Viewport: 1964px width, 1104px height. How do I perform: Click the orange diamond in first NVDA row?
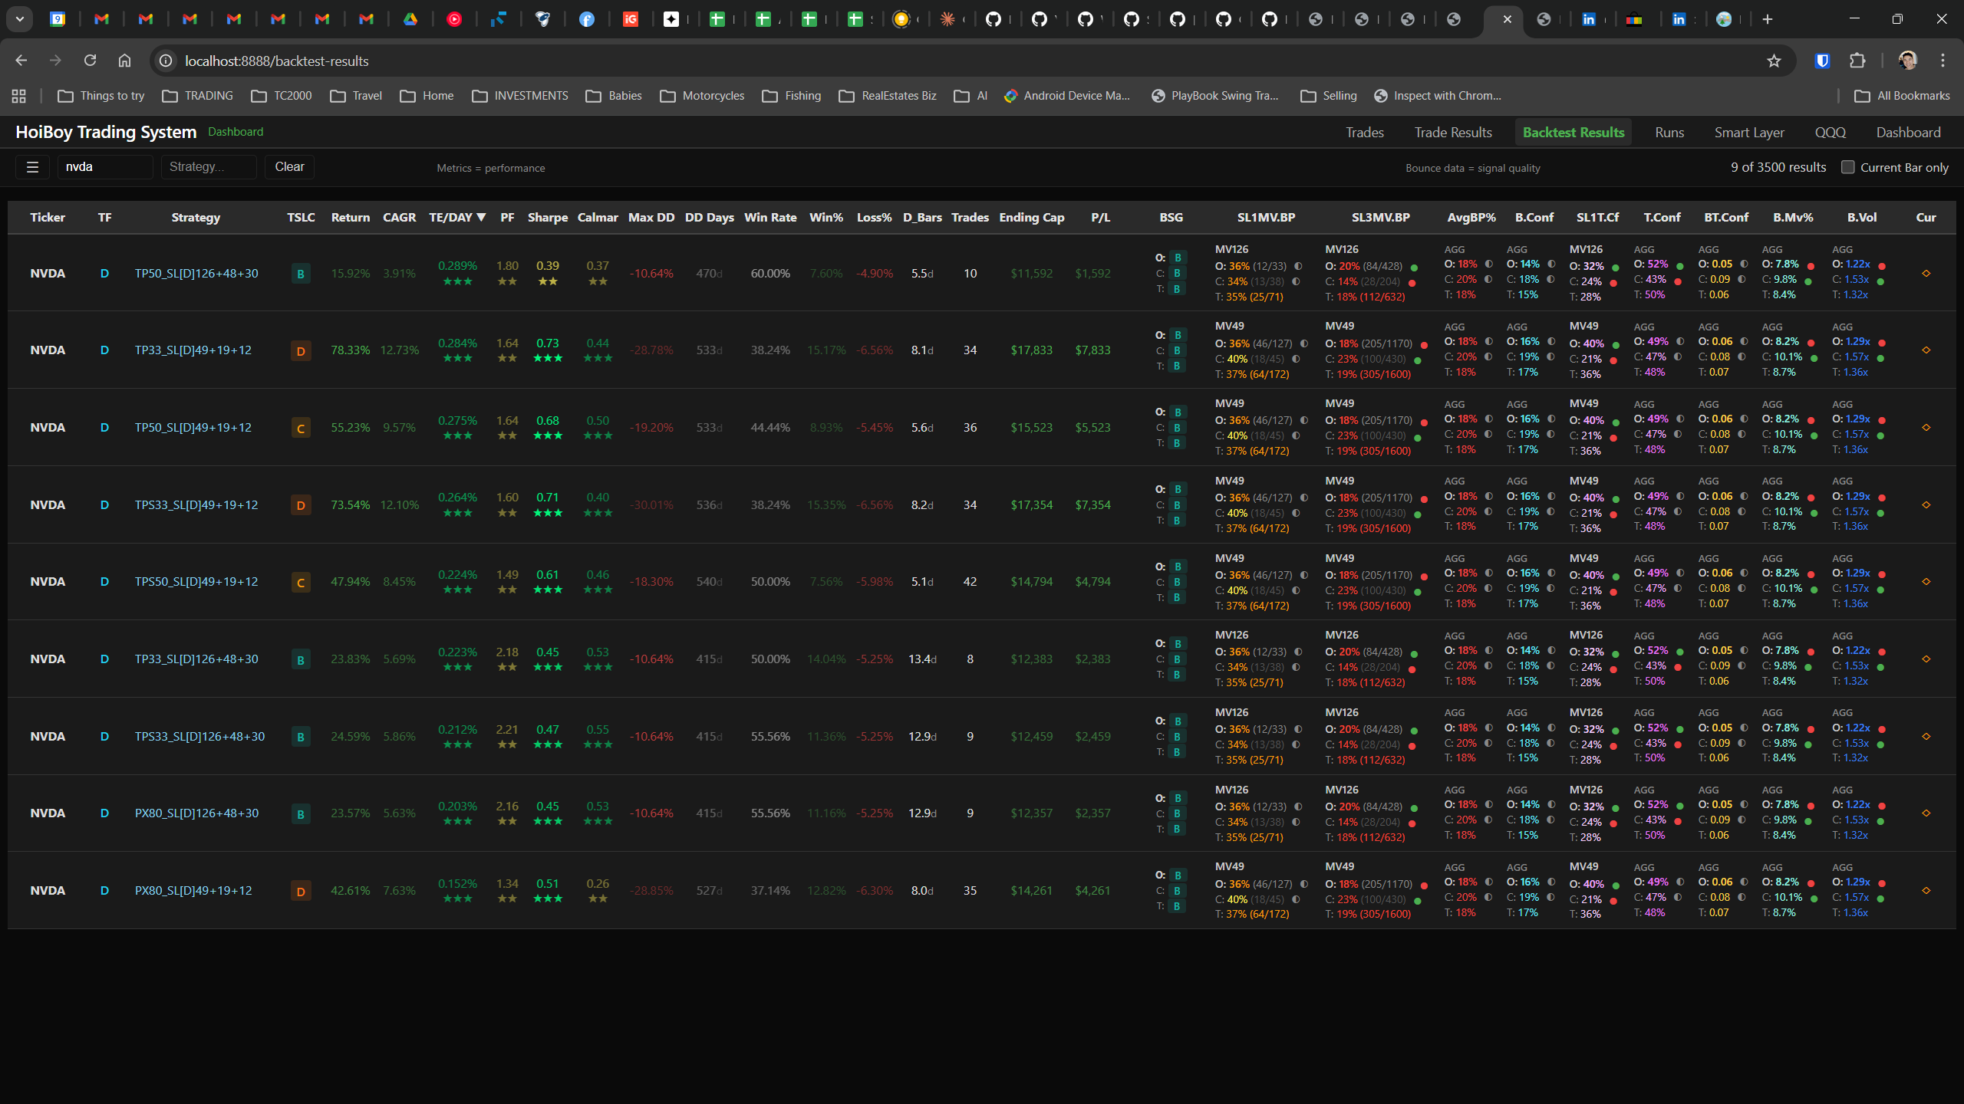point(1926,274)
